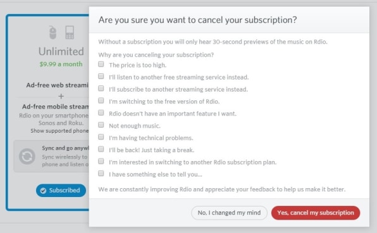Confirm with 'Yes, cancel my subscription' button
The image size is (377, 233).
pyautogui.click(x=316, y=213)
